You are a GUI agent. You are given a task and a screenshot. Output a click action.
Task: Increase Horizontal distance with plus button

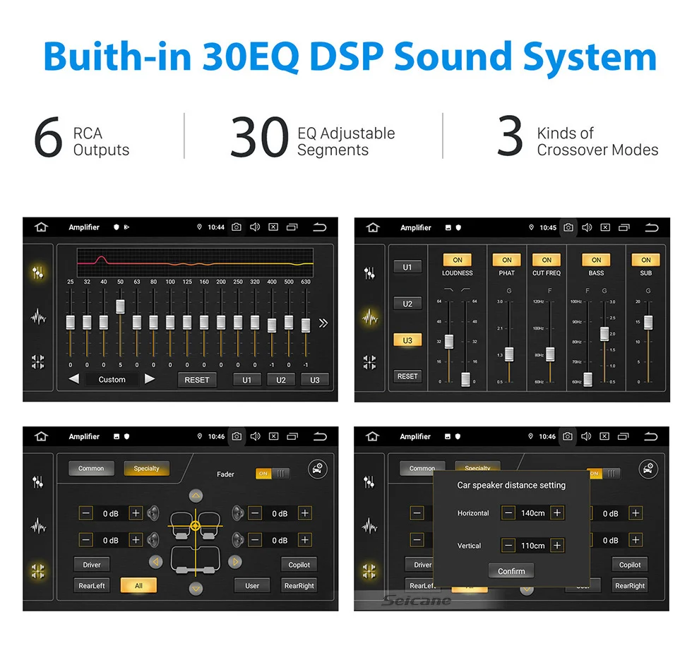(x=557, y=513)
